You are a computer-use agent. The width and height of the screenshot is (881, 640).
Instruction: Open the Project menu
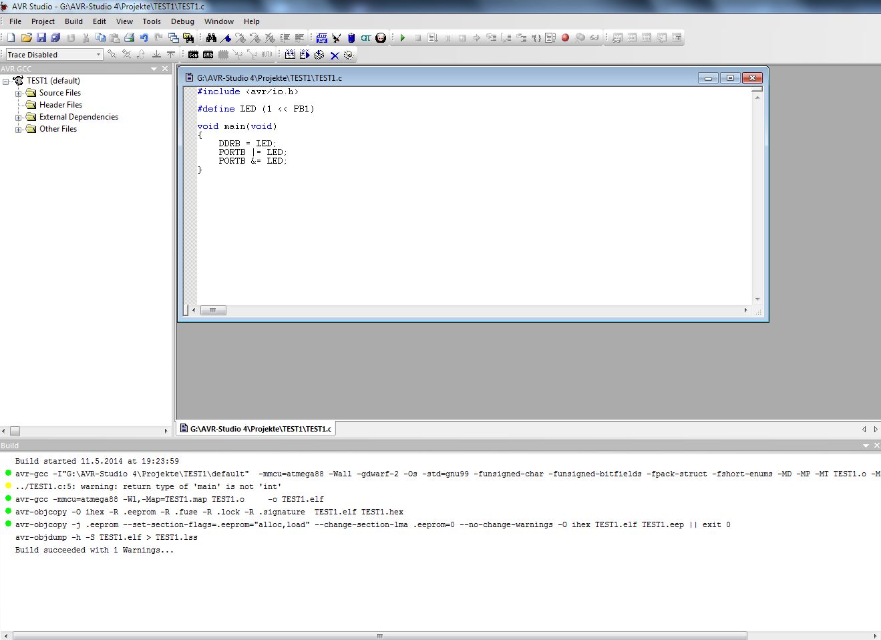coord(43,21)
